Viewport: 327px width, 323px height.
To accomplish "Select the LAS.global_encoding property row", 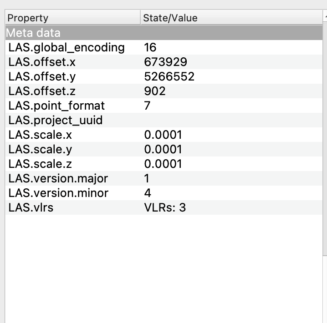I will (66, 47).
